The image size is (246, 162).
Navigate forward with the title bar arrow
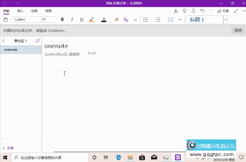coord(16,3)
